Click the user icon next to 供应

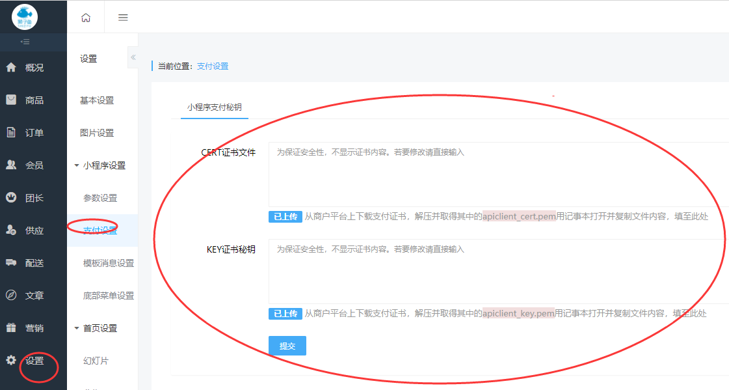point(11,230)
